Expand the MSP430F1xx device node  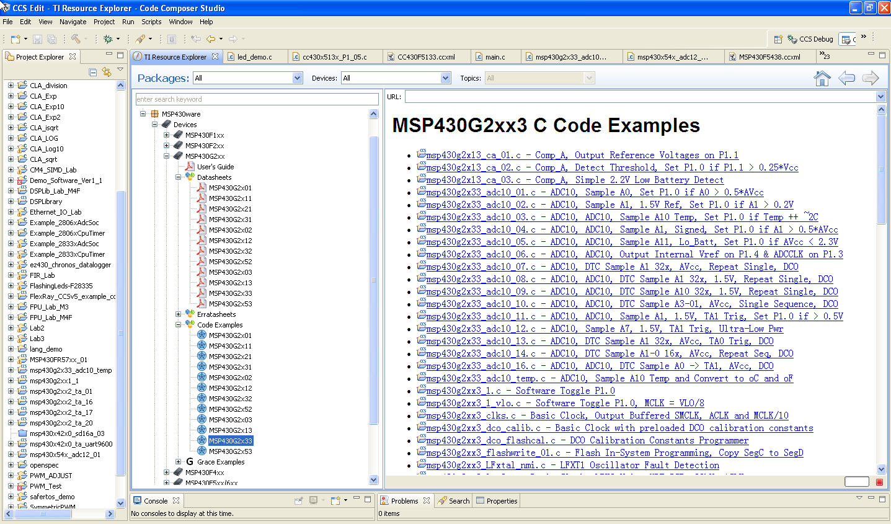[167, 135]
